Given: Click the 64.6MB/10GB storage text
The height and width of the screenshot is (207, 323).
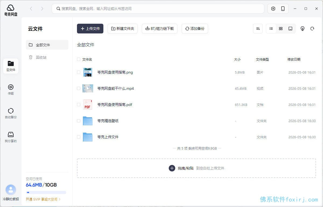Looking at the screenshot, I should pos(41,185).
